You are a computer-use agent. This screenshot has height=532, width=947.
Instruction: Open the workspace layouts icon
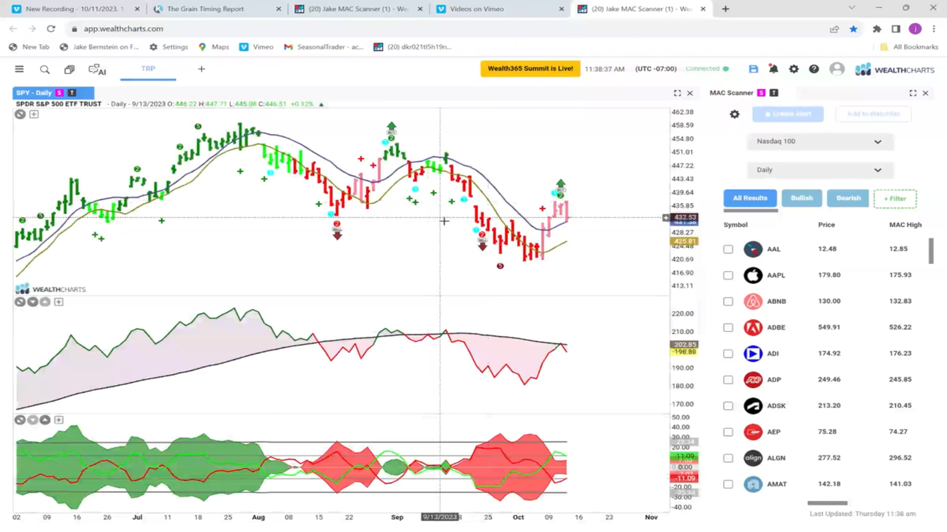click(69, 69)
